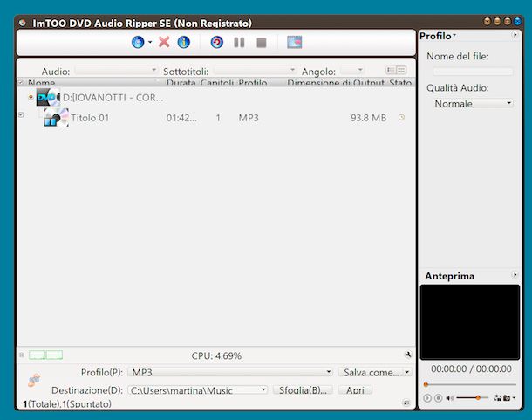Click the preview mode icon beside camera

498,397
